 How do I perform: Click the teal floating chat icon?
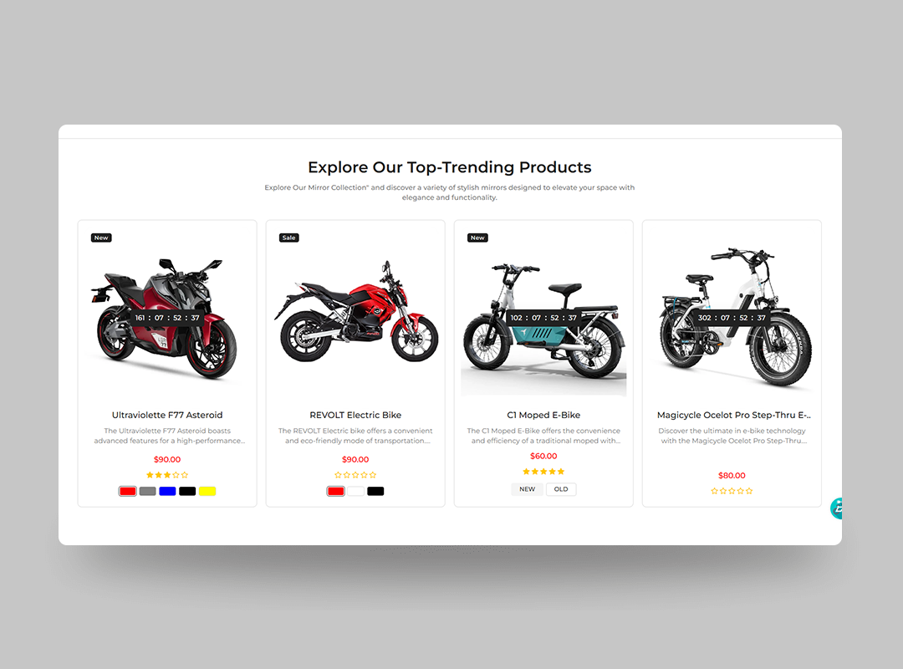(836, 508)
